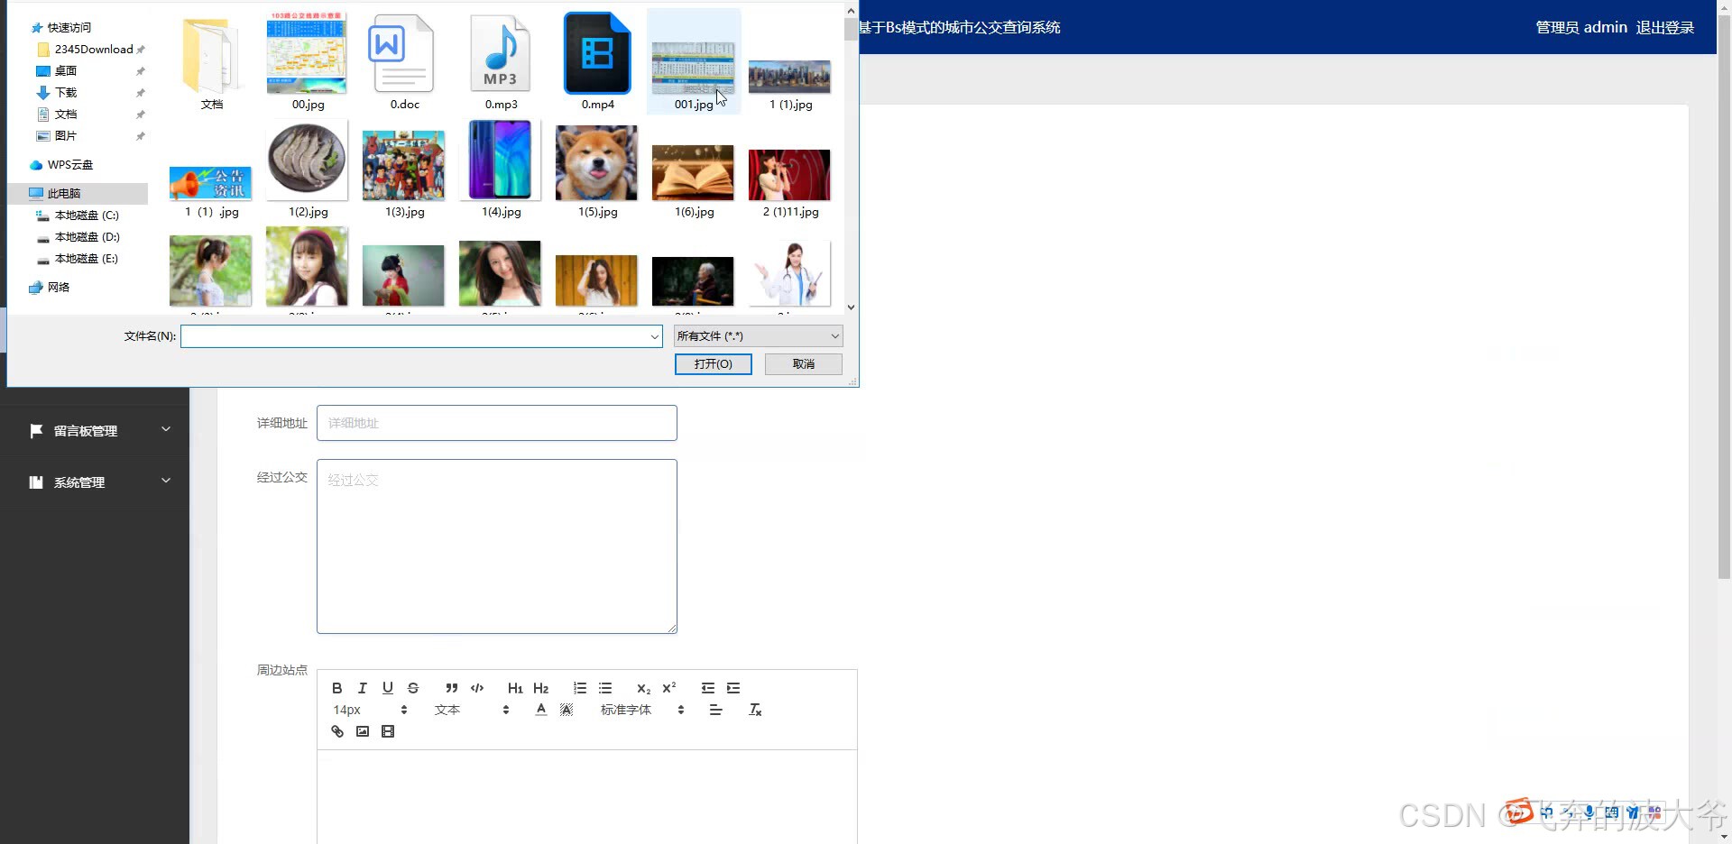
Task: Create an ordered list
Action: (x=580, y=688)
